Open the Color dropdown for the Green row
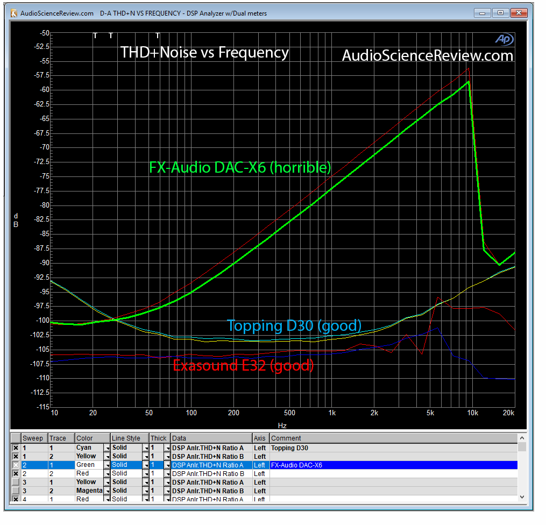 pos(107,465)
